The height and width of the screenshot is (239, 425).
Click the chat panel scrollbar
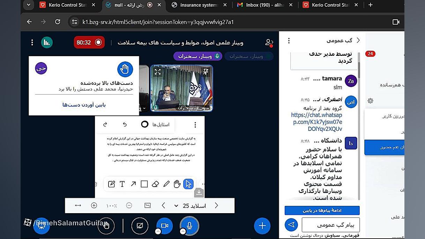[358, 70]
